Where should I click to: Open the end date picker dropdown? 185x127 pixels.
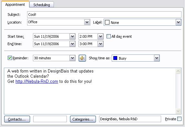click(x=72, y=44)
